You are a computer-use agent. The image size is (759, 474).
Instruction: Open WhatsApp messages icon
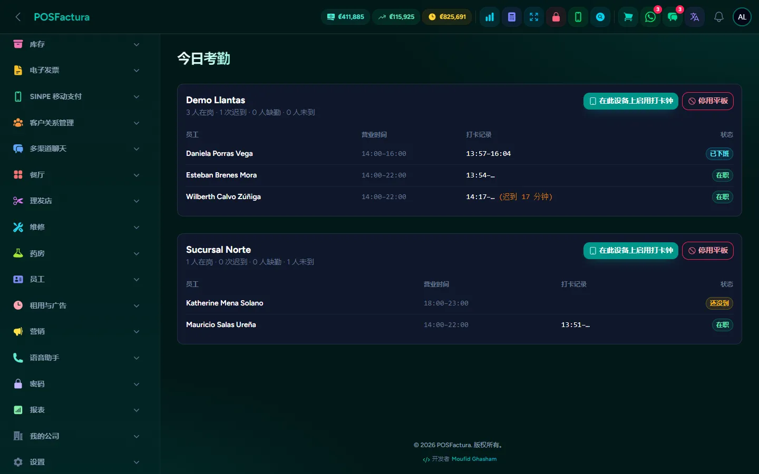pyautogui.click(x=650, y=17)
